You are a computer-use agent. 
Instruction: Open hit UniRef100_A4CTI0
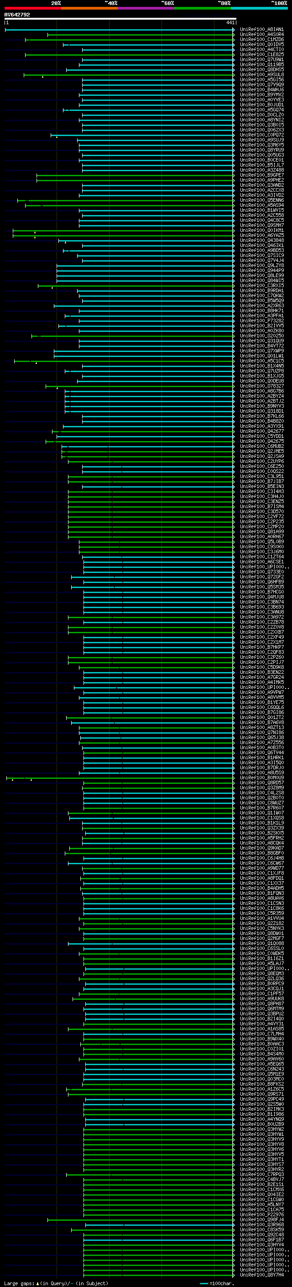(262, 49)
